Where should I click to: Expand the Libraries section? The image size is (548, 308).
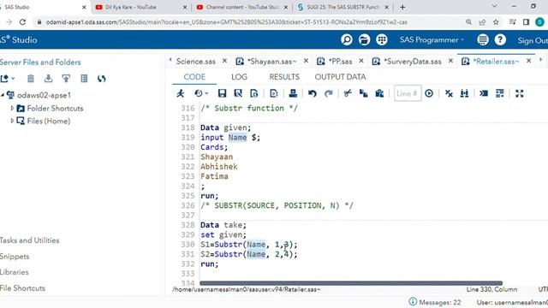(15, 272)
